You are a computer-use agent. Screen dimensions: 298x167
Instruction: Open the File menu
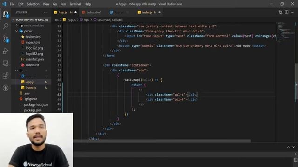coord(12,4)
